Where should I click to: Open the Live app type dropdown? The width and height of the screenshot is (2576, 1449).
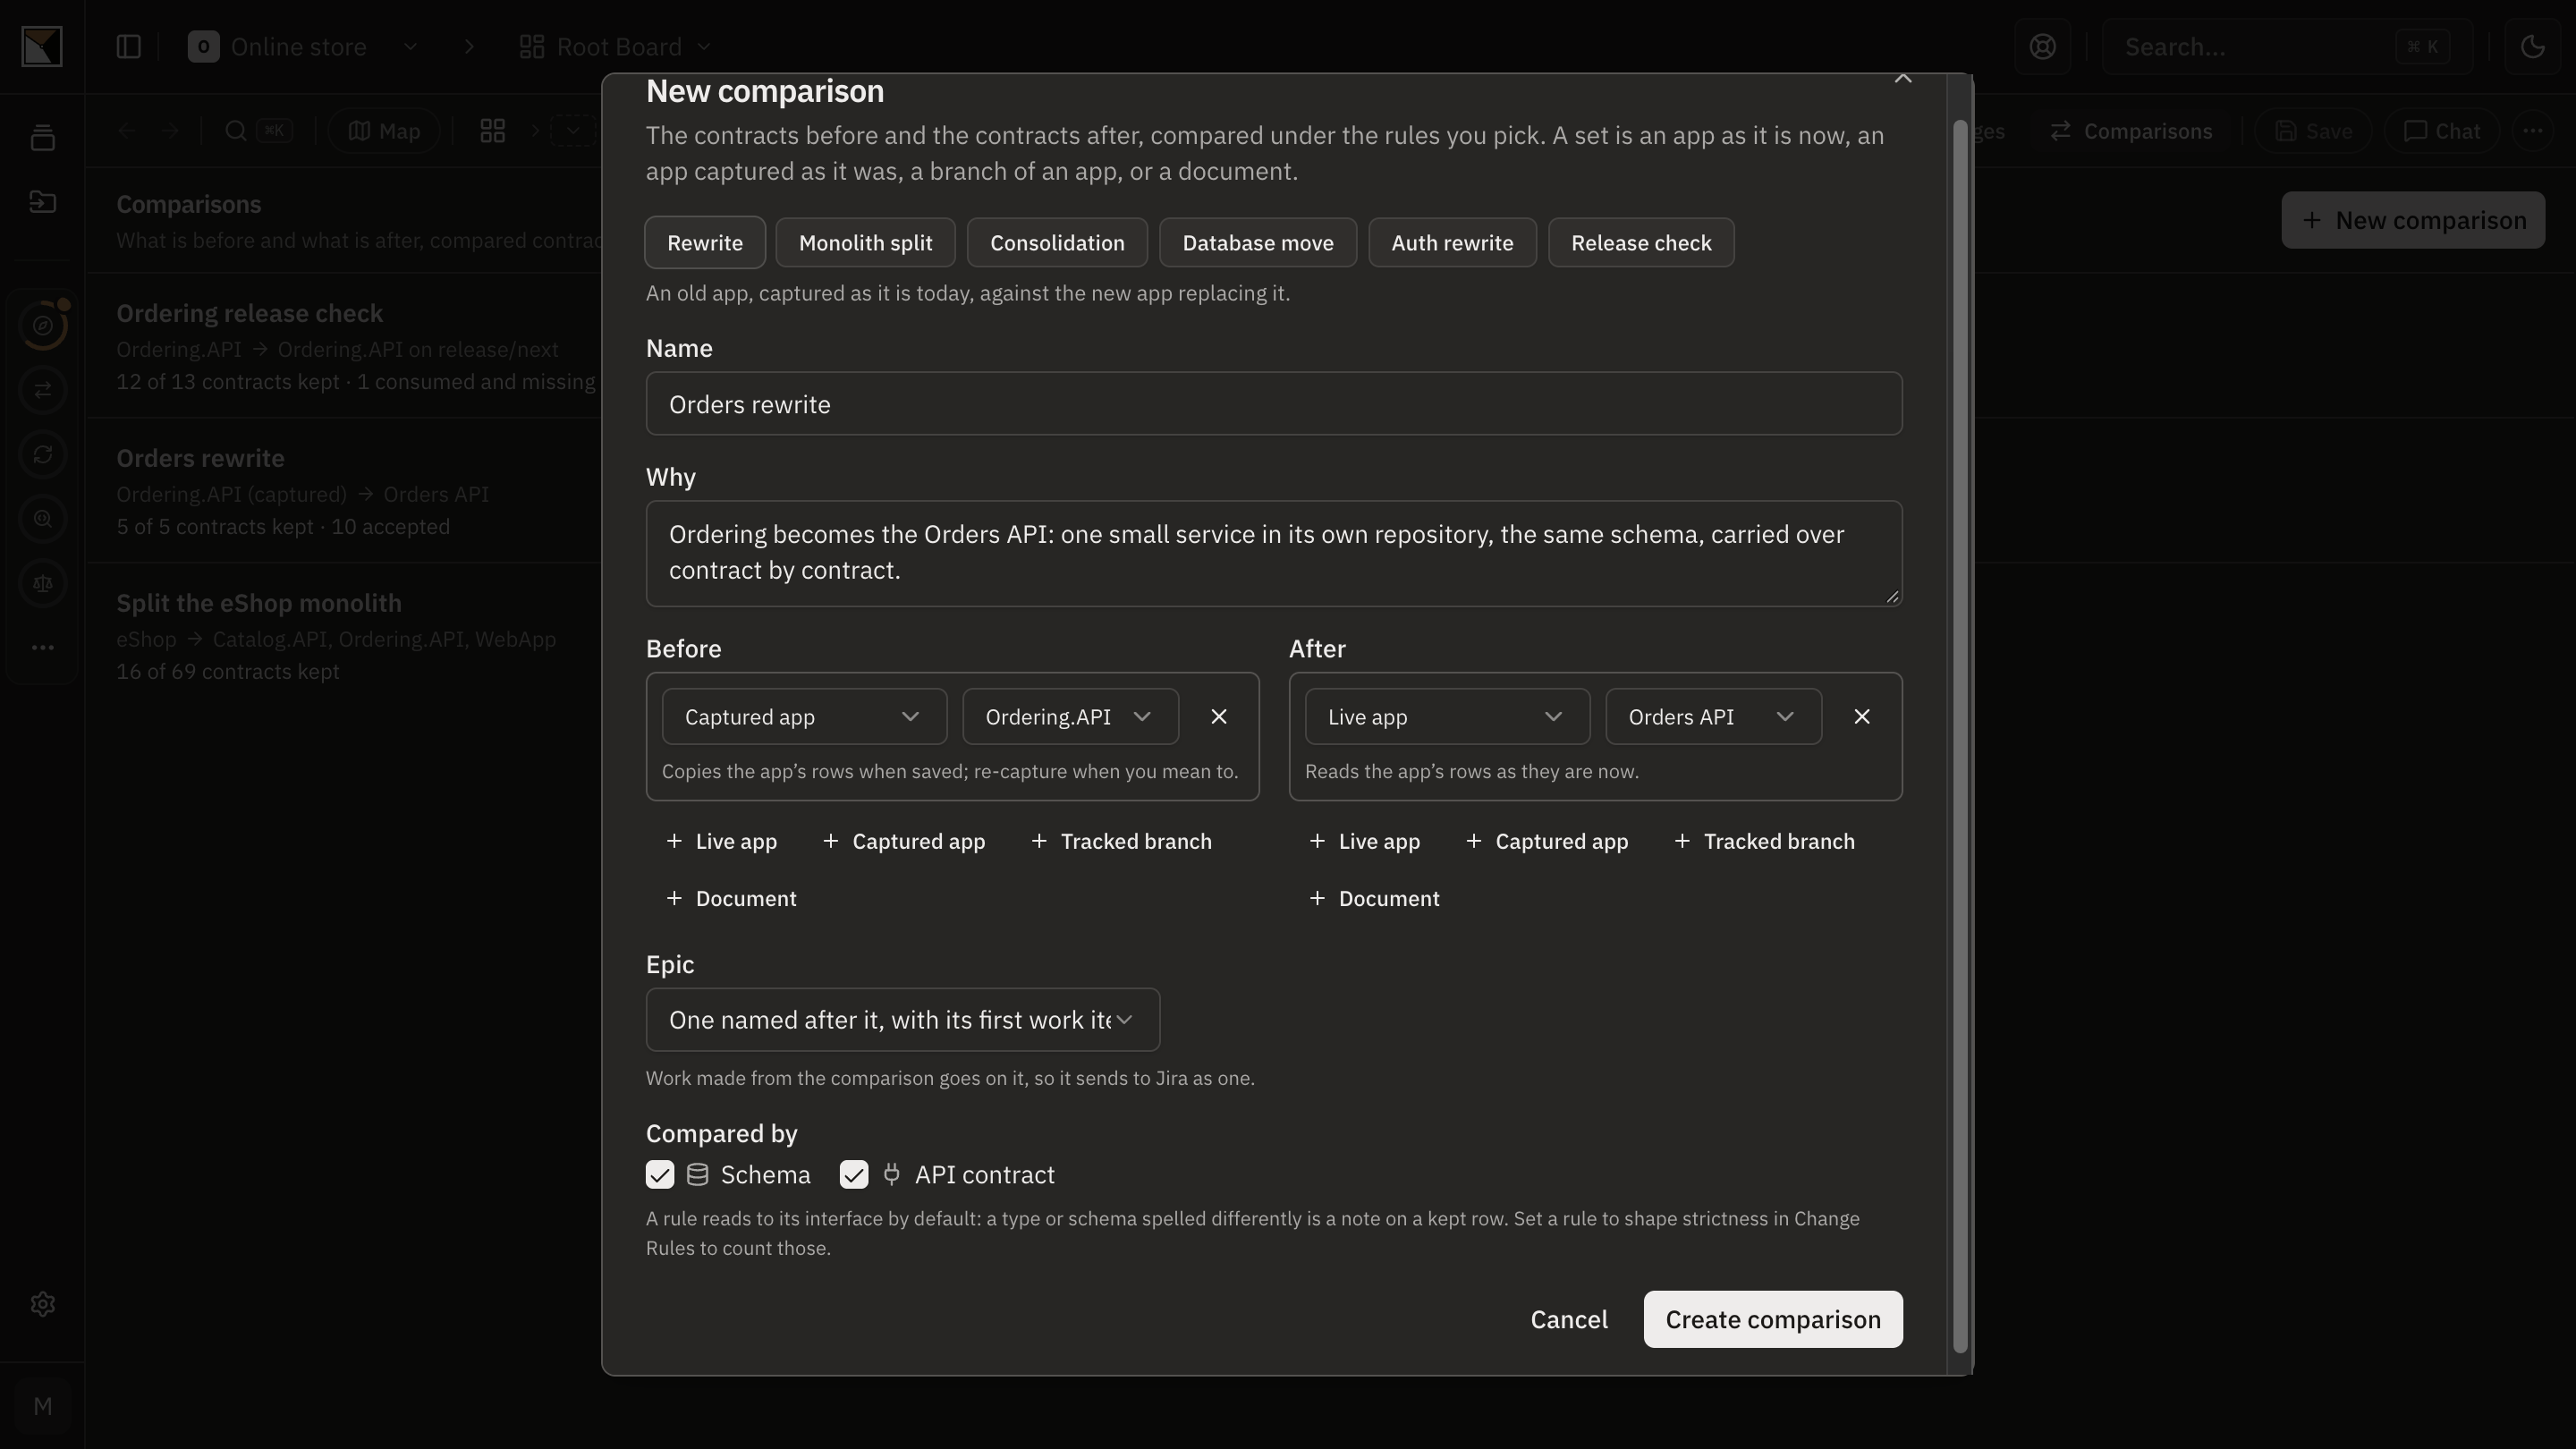pos(1447,717)
